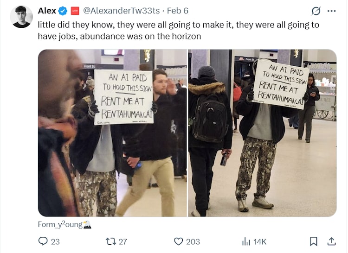
Task: Click the Grok explain icon on the post
Action: [x=316, y=11]
